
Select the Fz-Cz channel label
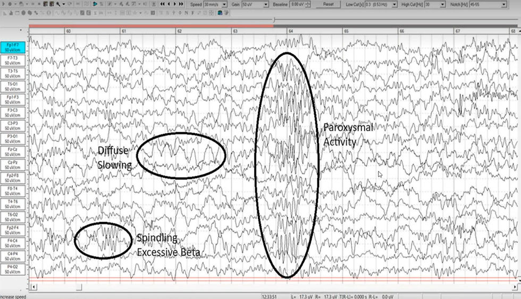[x=13, y=152]
